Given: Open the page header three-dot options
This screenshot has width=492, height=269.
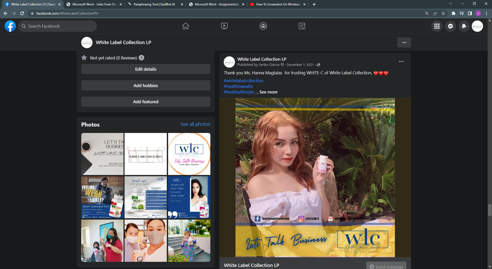Looking at the screenshot, I should (404, 43).
